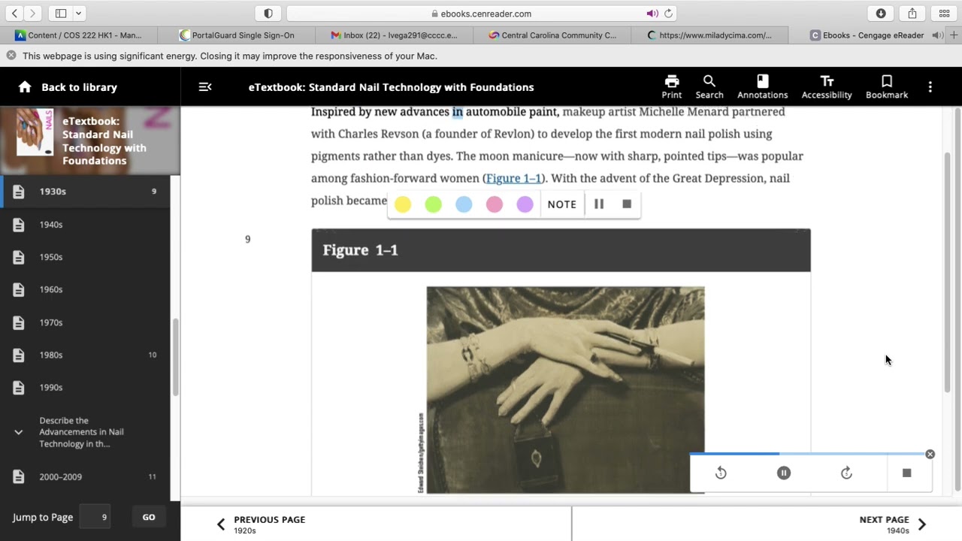Screen dimensions: 962x541
Task: Go to NEXT PAGE 1940s
Action: (x=893, y=524)
